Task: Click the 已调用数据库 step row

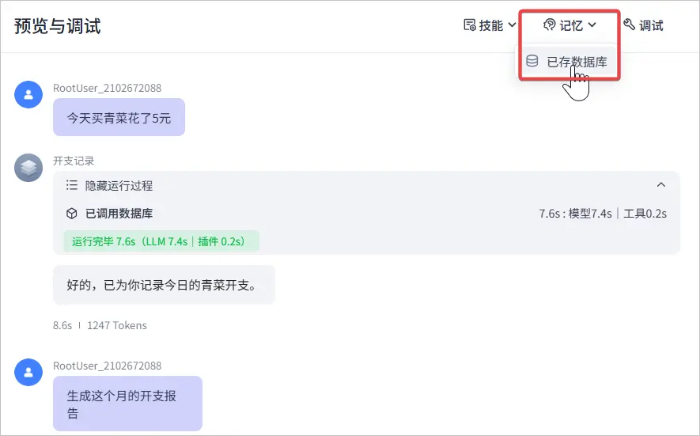Action: pyautogui.click(x=119, y=213)
